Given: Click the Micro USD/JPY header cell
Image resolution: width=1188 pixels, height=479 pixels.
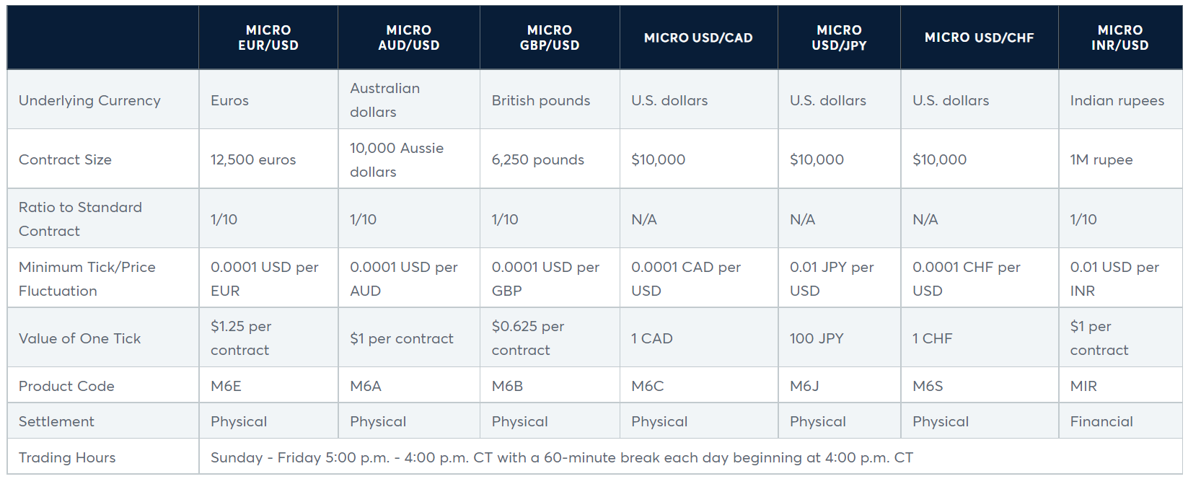Looking at the screenshot, I should click(x=838, y=38).
